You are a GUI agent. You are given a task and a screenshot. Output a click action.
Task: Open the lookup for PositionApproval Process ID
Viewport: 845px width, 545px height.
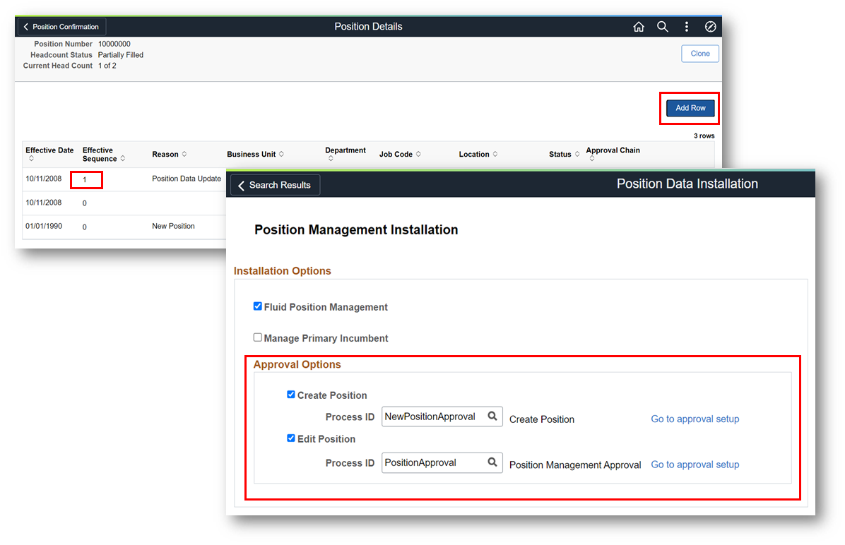point(493,462)
